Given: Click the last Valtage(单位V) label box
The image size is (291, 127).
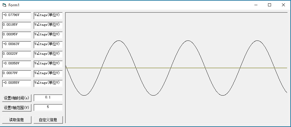Looking at the screenshot, I should 48,83.
